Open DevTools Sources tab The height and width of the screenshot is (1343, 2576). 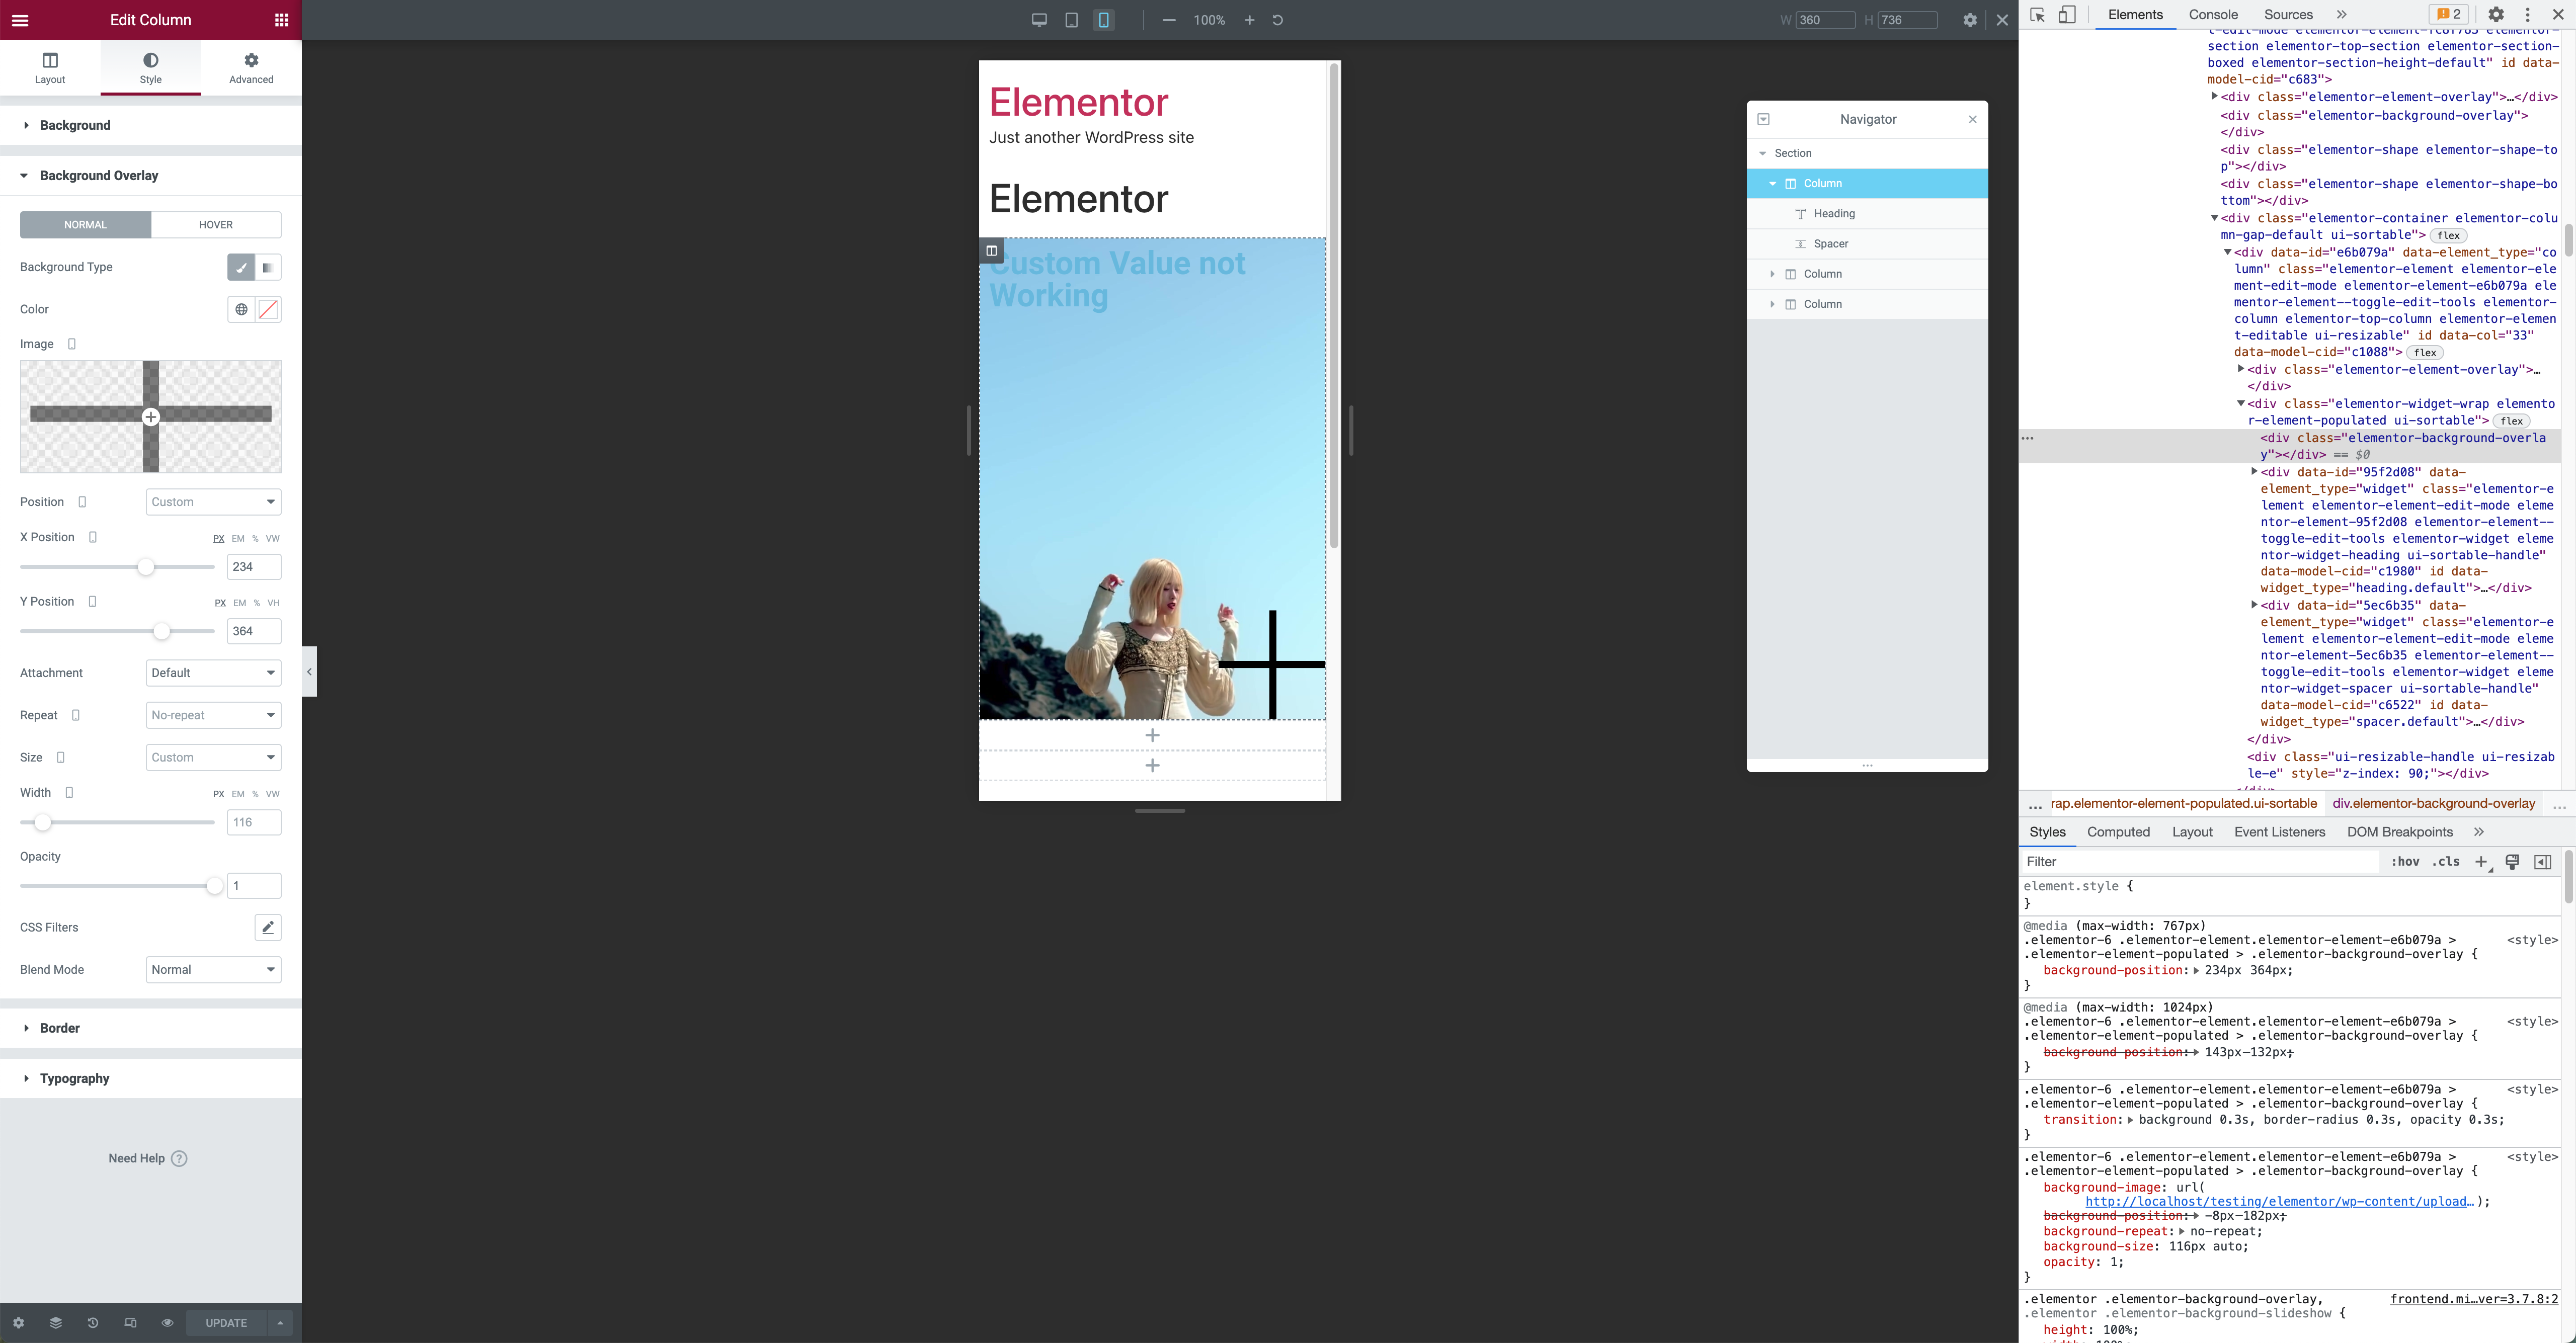coord(2288,15)
